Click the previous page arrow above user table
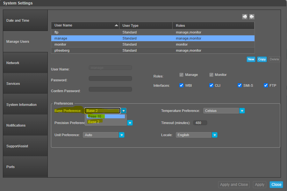The height and width of the screenshot is (191, 287). click(x=244, y=16)
